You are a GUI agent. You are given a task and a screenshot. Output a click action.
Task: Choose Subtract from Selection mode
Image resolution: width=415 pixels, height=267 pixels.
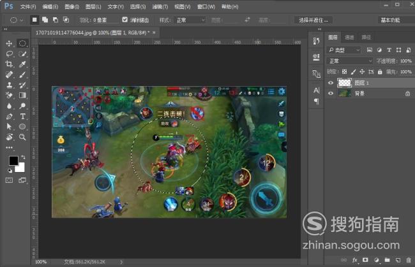56,20
